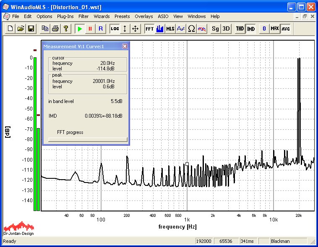
Task: Click the right green level meter
Action: point(38,169)
